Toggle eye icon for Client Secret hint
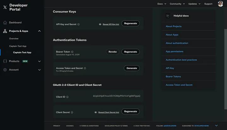227x130 pixels. tap(96, 112)
